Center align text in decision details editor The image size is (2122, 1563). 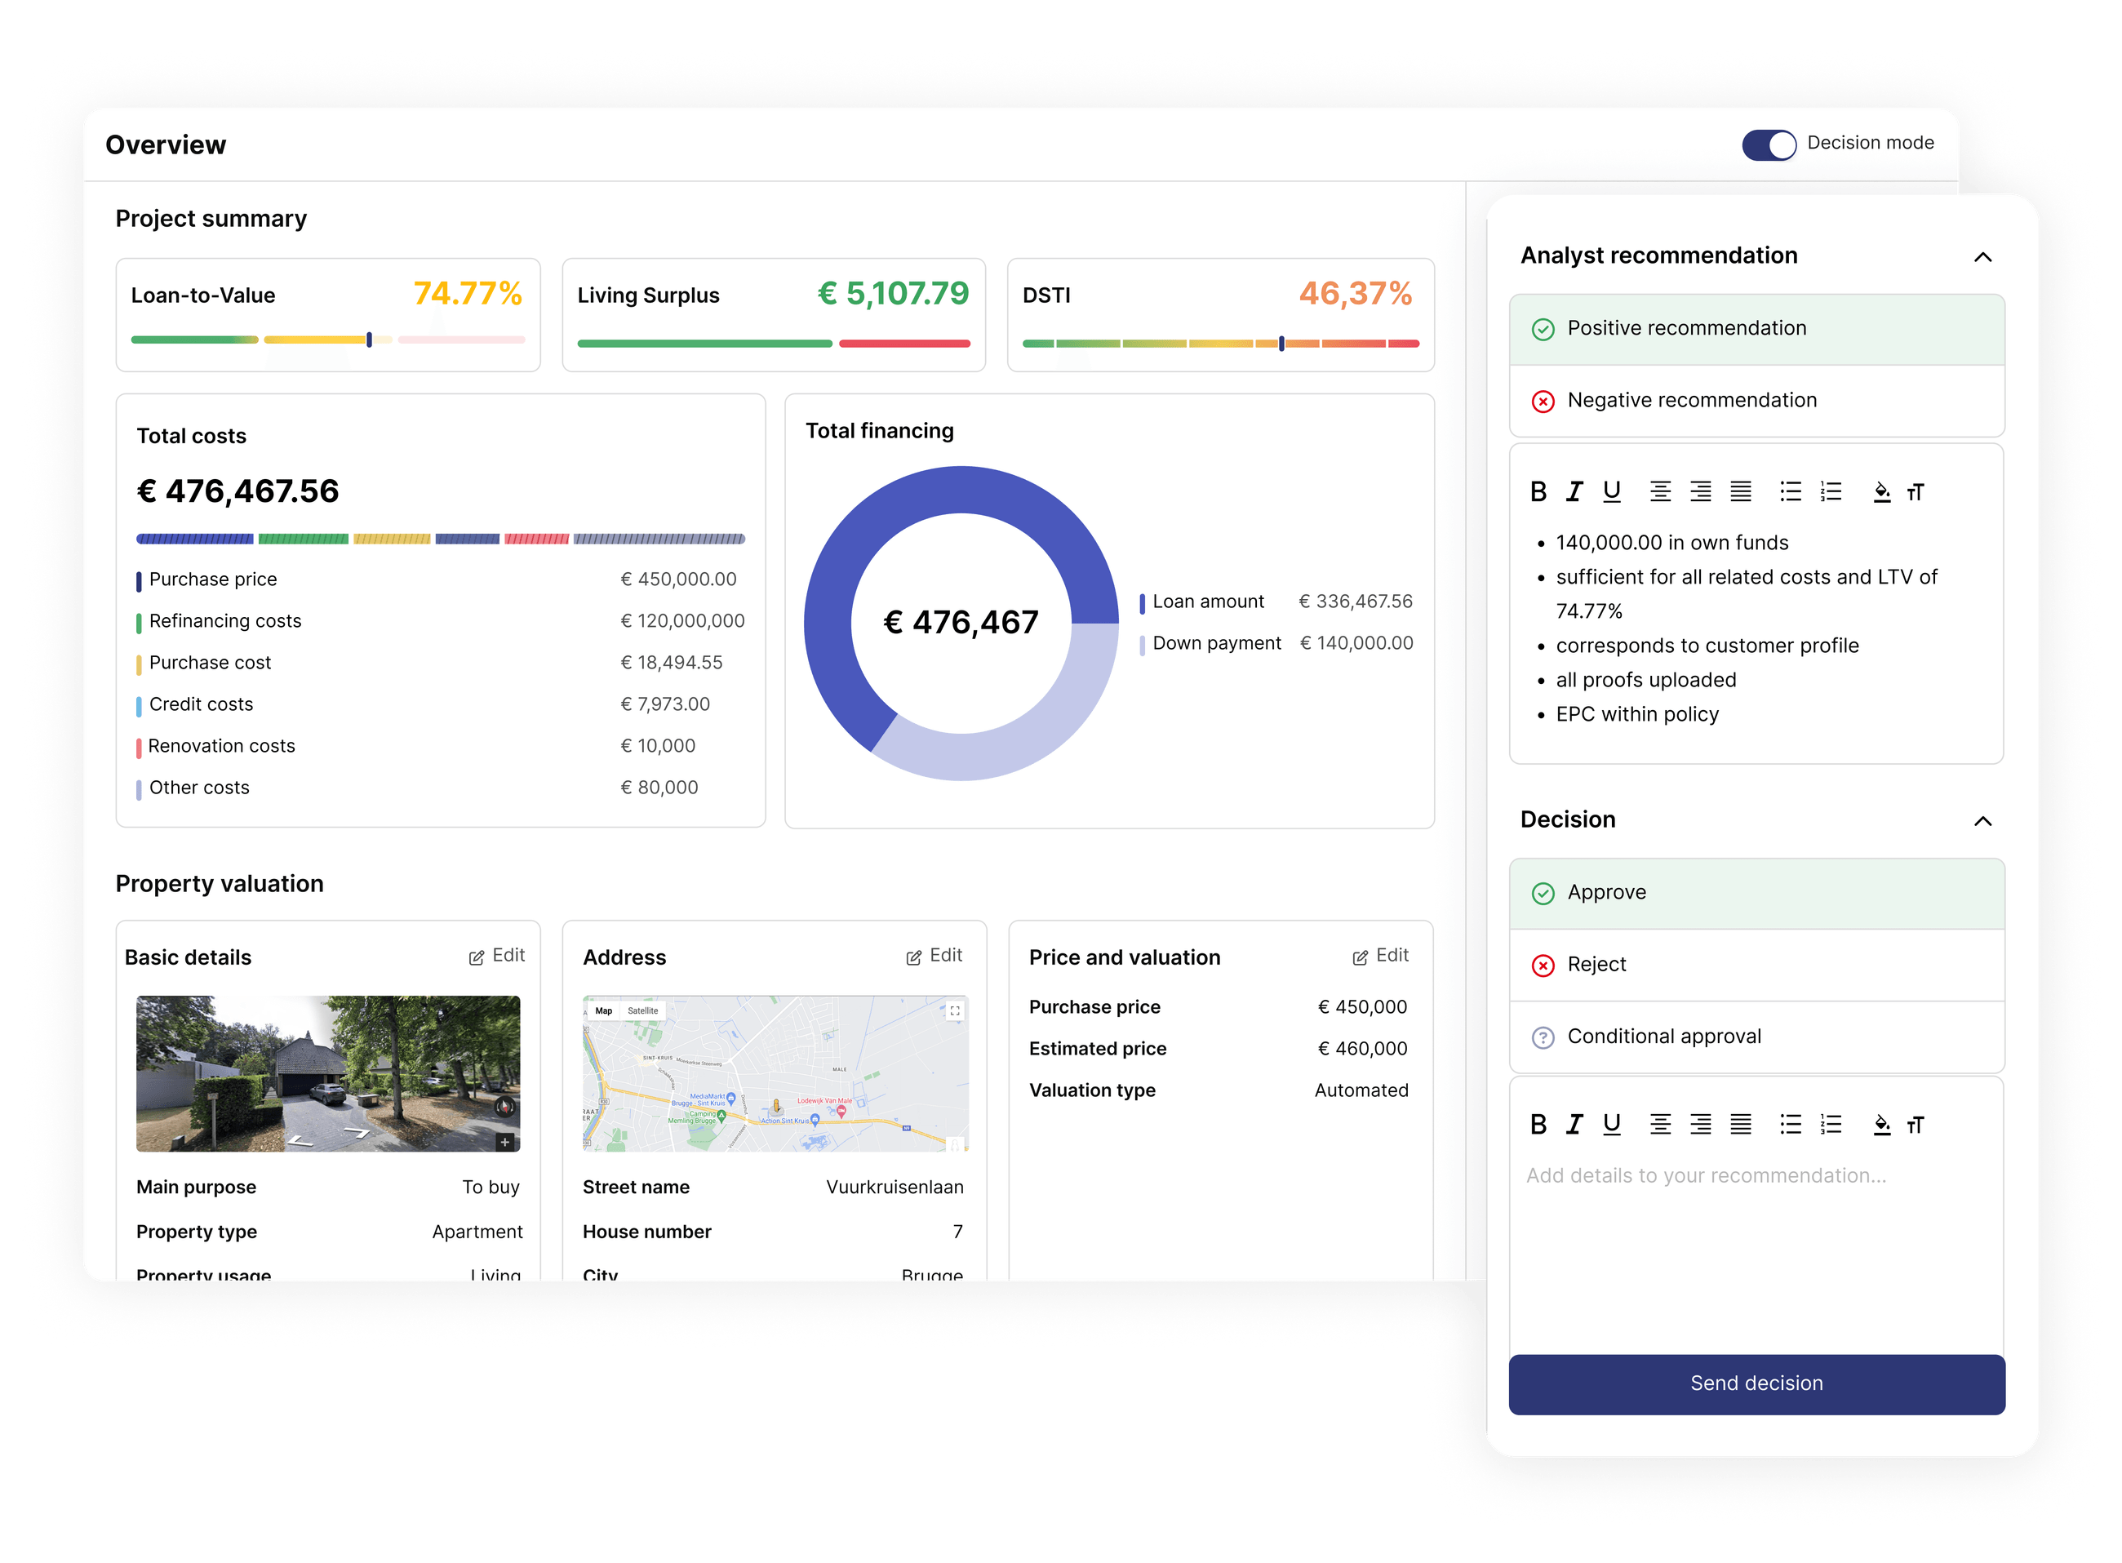tap(1659, 1123)
